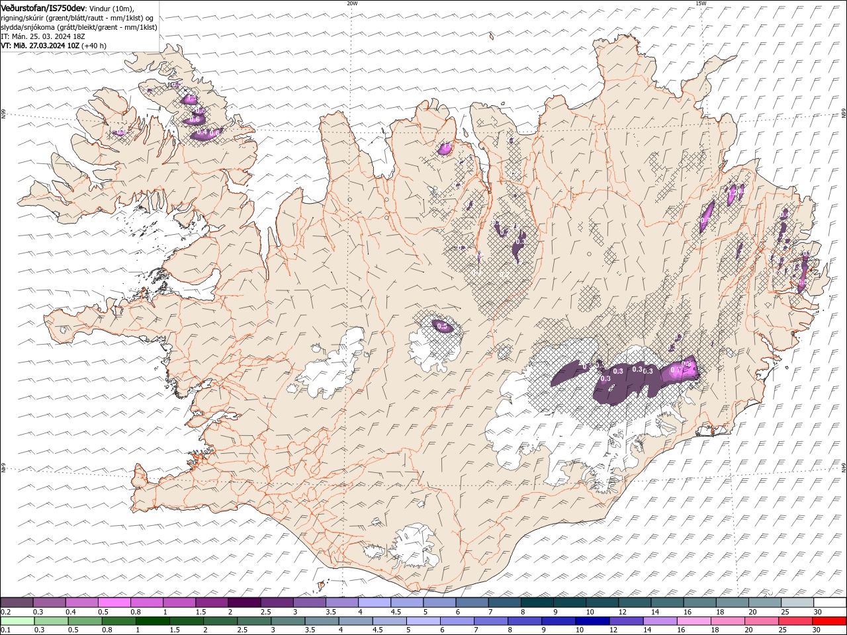Pick the 7 medium blue swatch in bottom legend row
The image size is (847, 635).
tap(491, 621)
